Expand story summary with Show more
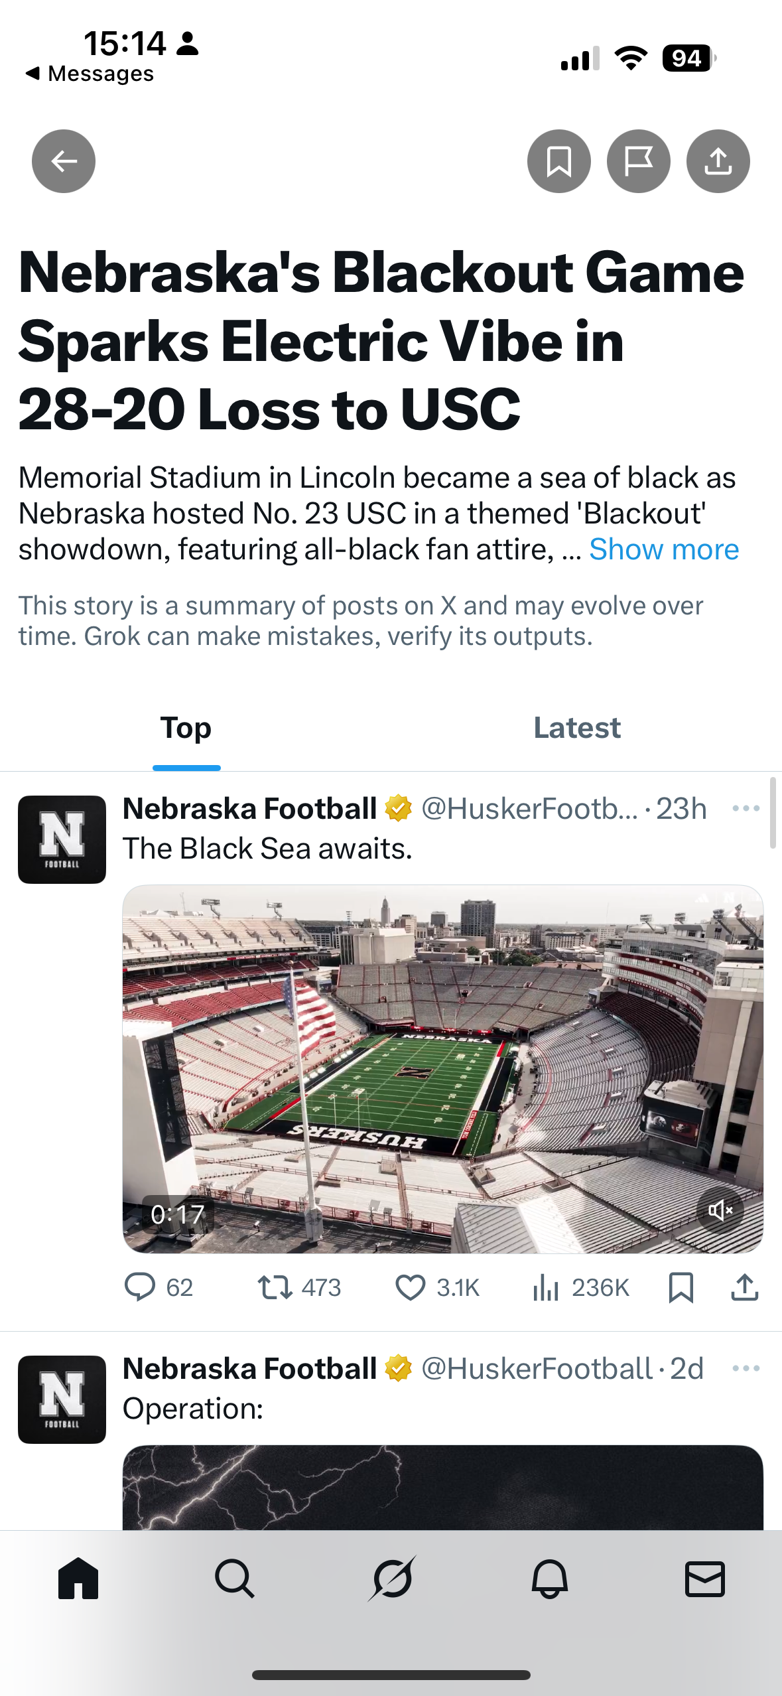Viewport: 782px width, 1696px height. point(664,549)
